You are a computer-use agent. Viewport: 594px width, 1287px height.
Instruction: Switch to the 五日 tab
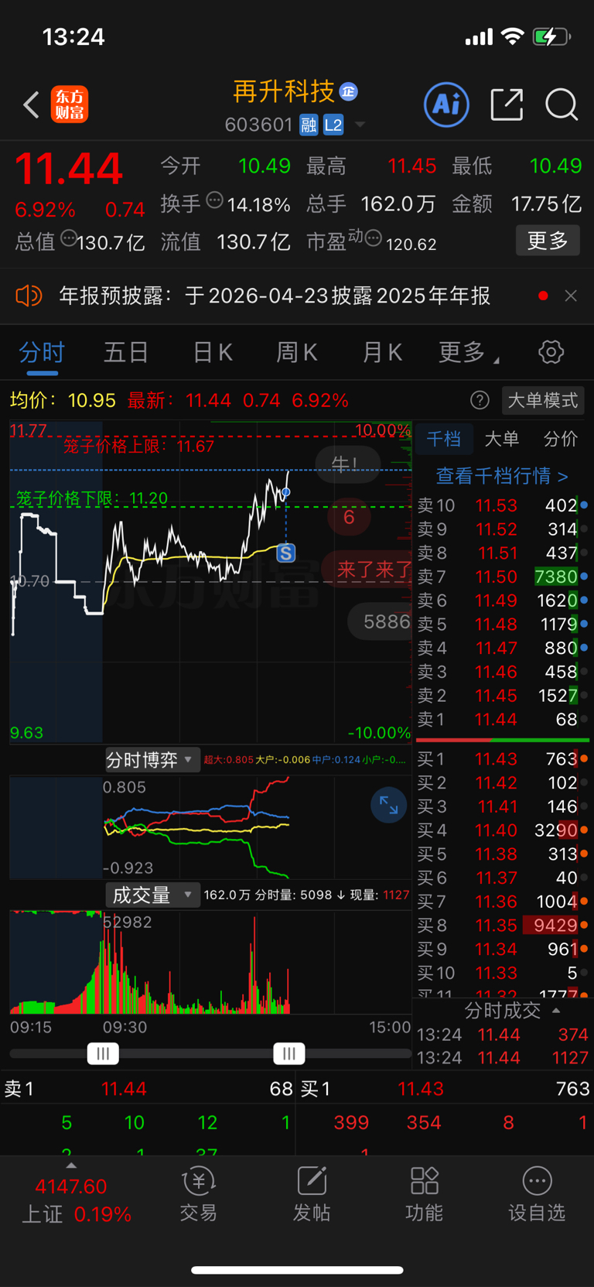126,353
